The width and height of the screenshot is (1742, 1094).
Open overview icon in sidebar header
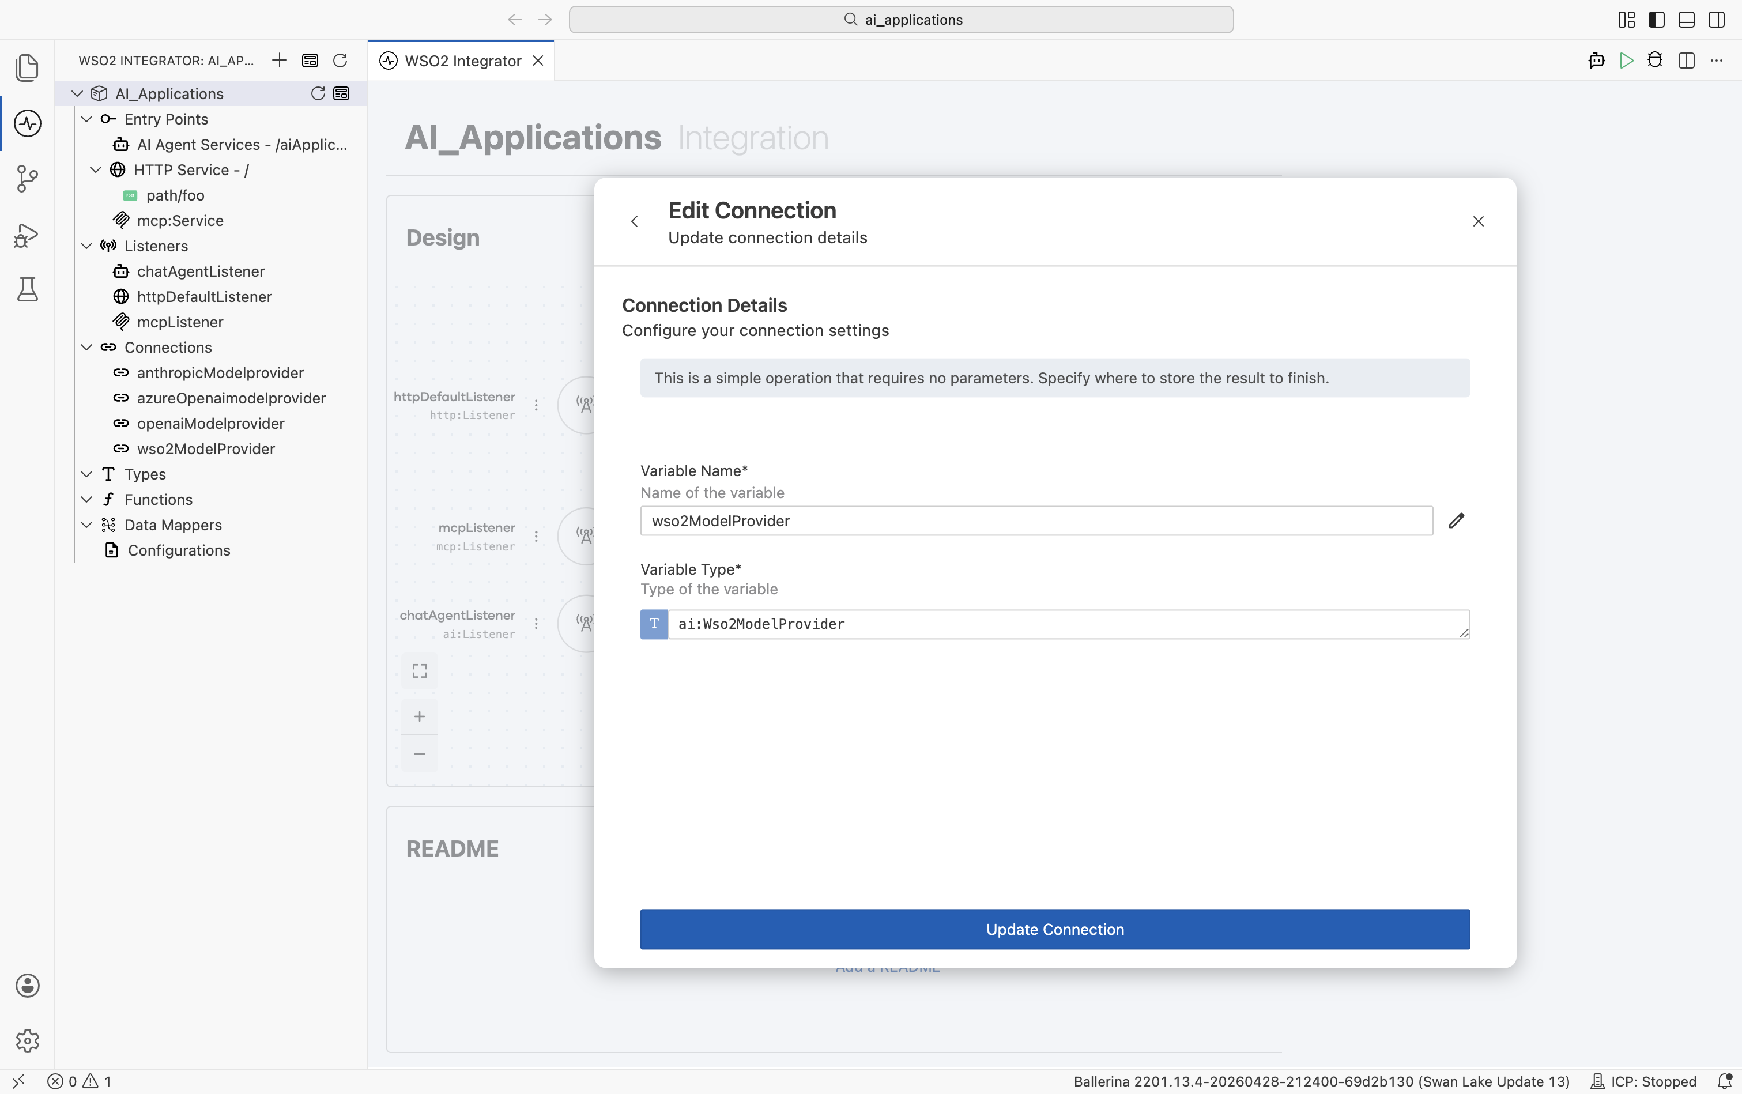310,60
